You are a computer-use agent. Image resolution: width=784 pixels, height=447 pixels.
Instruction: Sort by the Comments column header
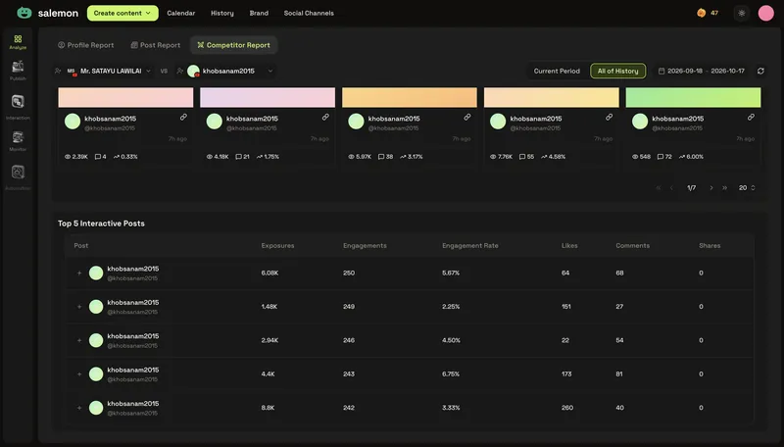coord(632,245)
